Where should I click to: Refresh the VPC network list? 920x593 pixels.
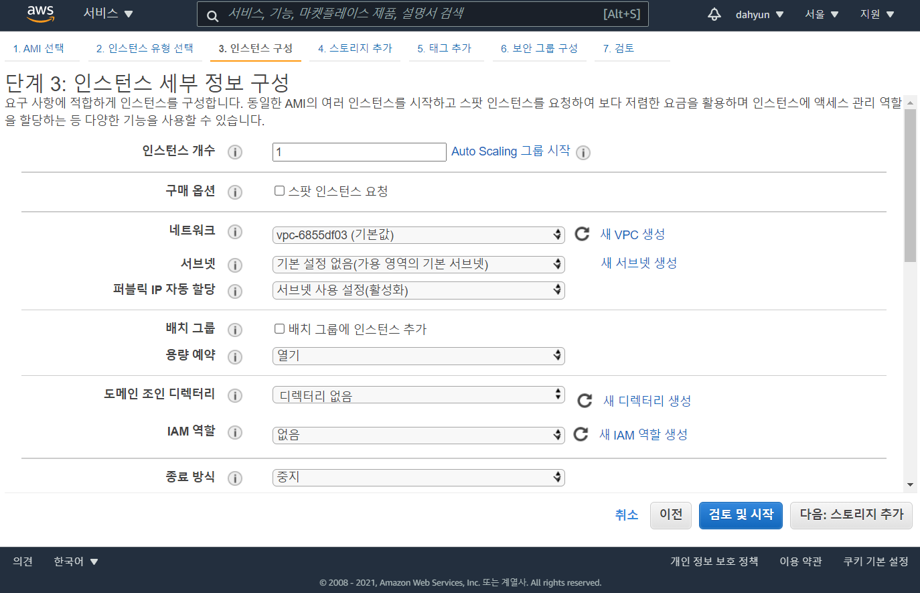coord(583,233)
